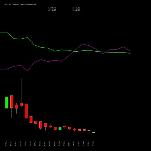
Task: Select the red candle for 28 Nov
Action: click(41, 125)
